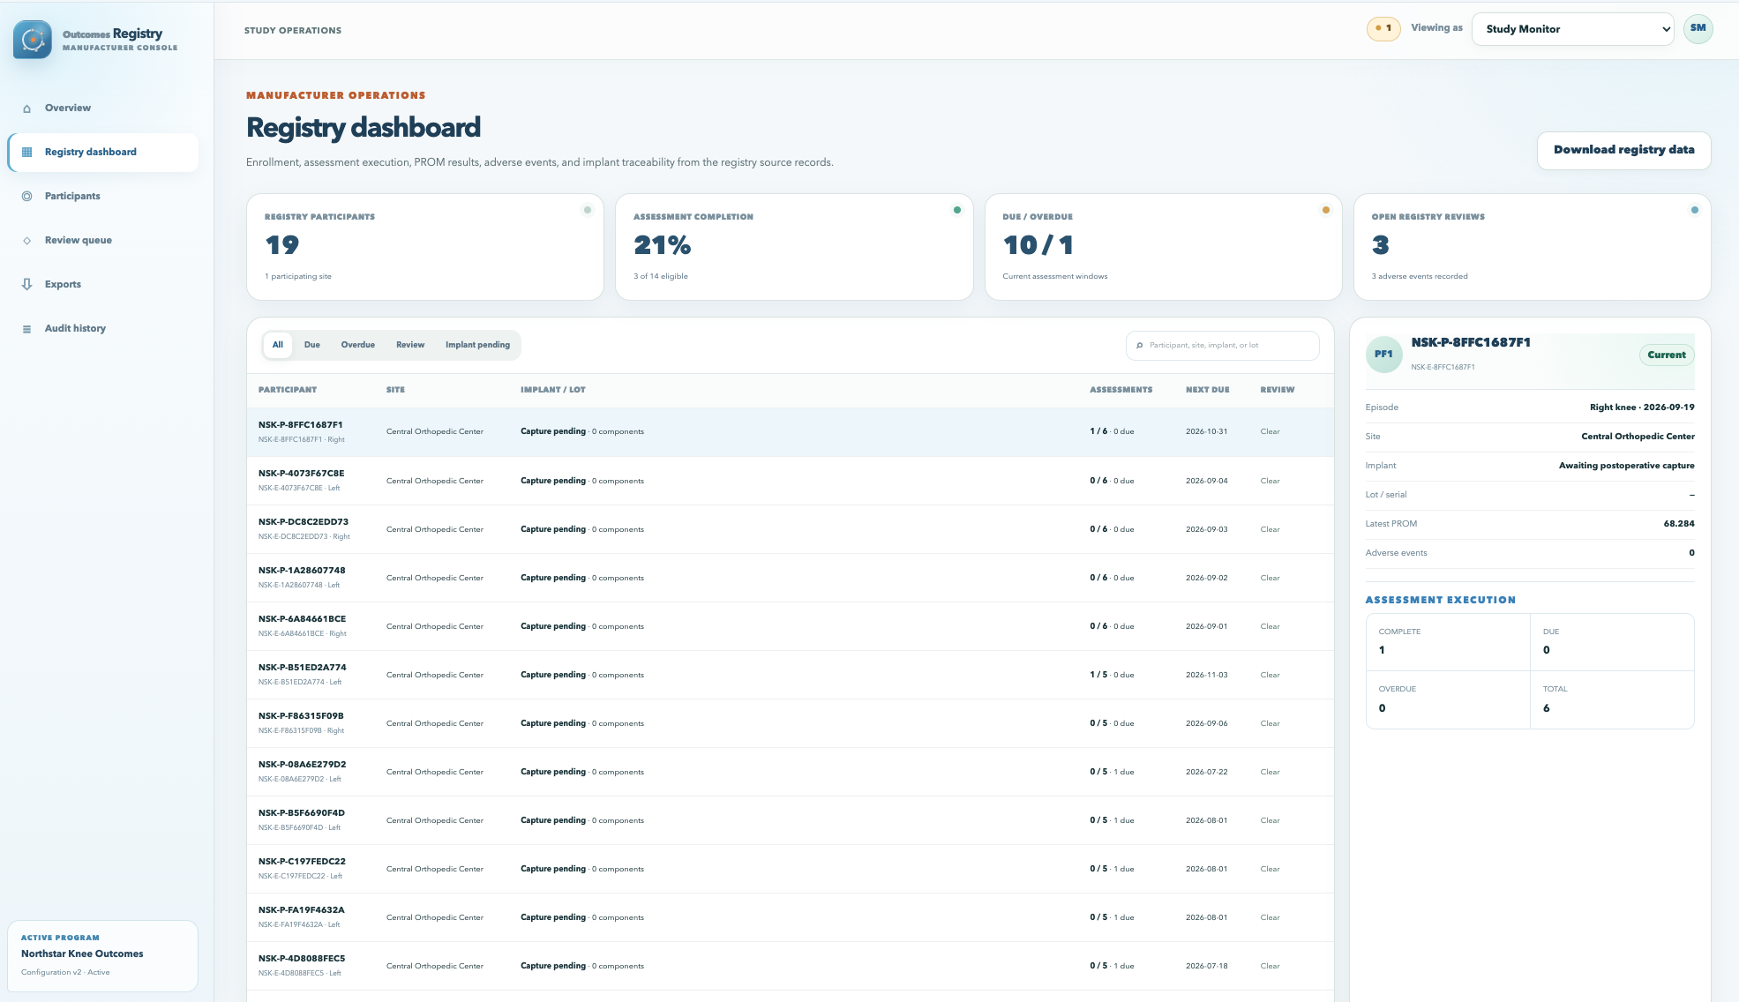Click Clear review for NSK-P-4D8088FEC5
The image size is (1739, 1002).
click(1270, 966)
